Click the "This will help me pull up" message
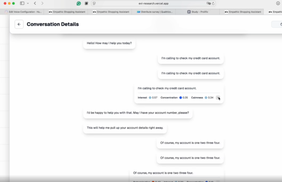This screenshot has width=282, height=182. coord(125,128)
